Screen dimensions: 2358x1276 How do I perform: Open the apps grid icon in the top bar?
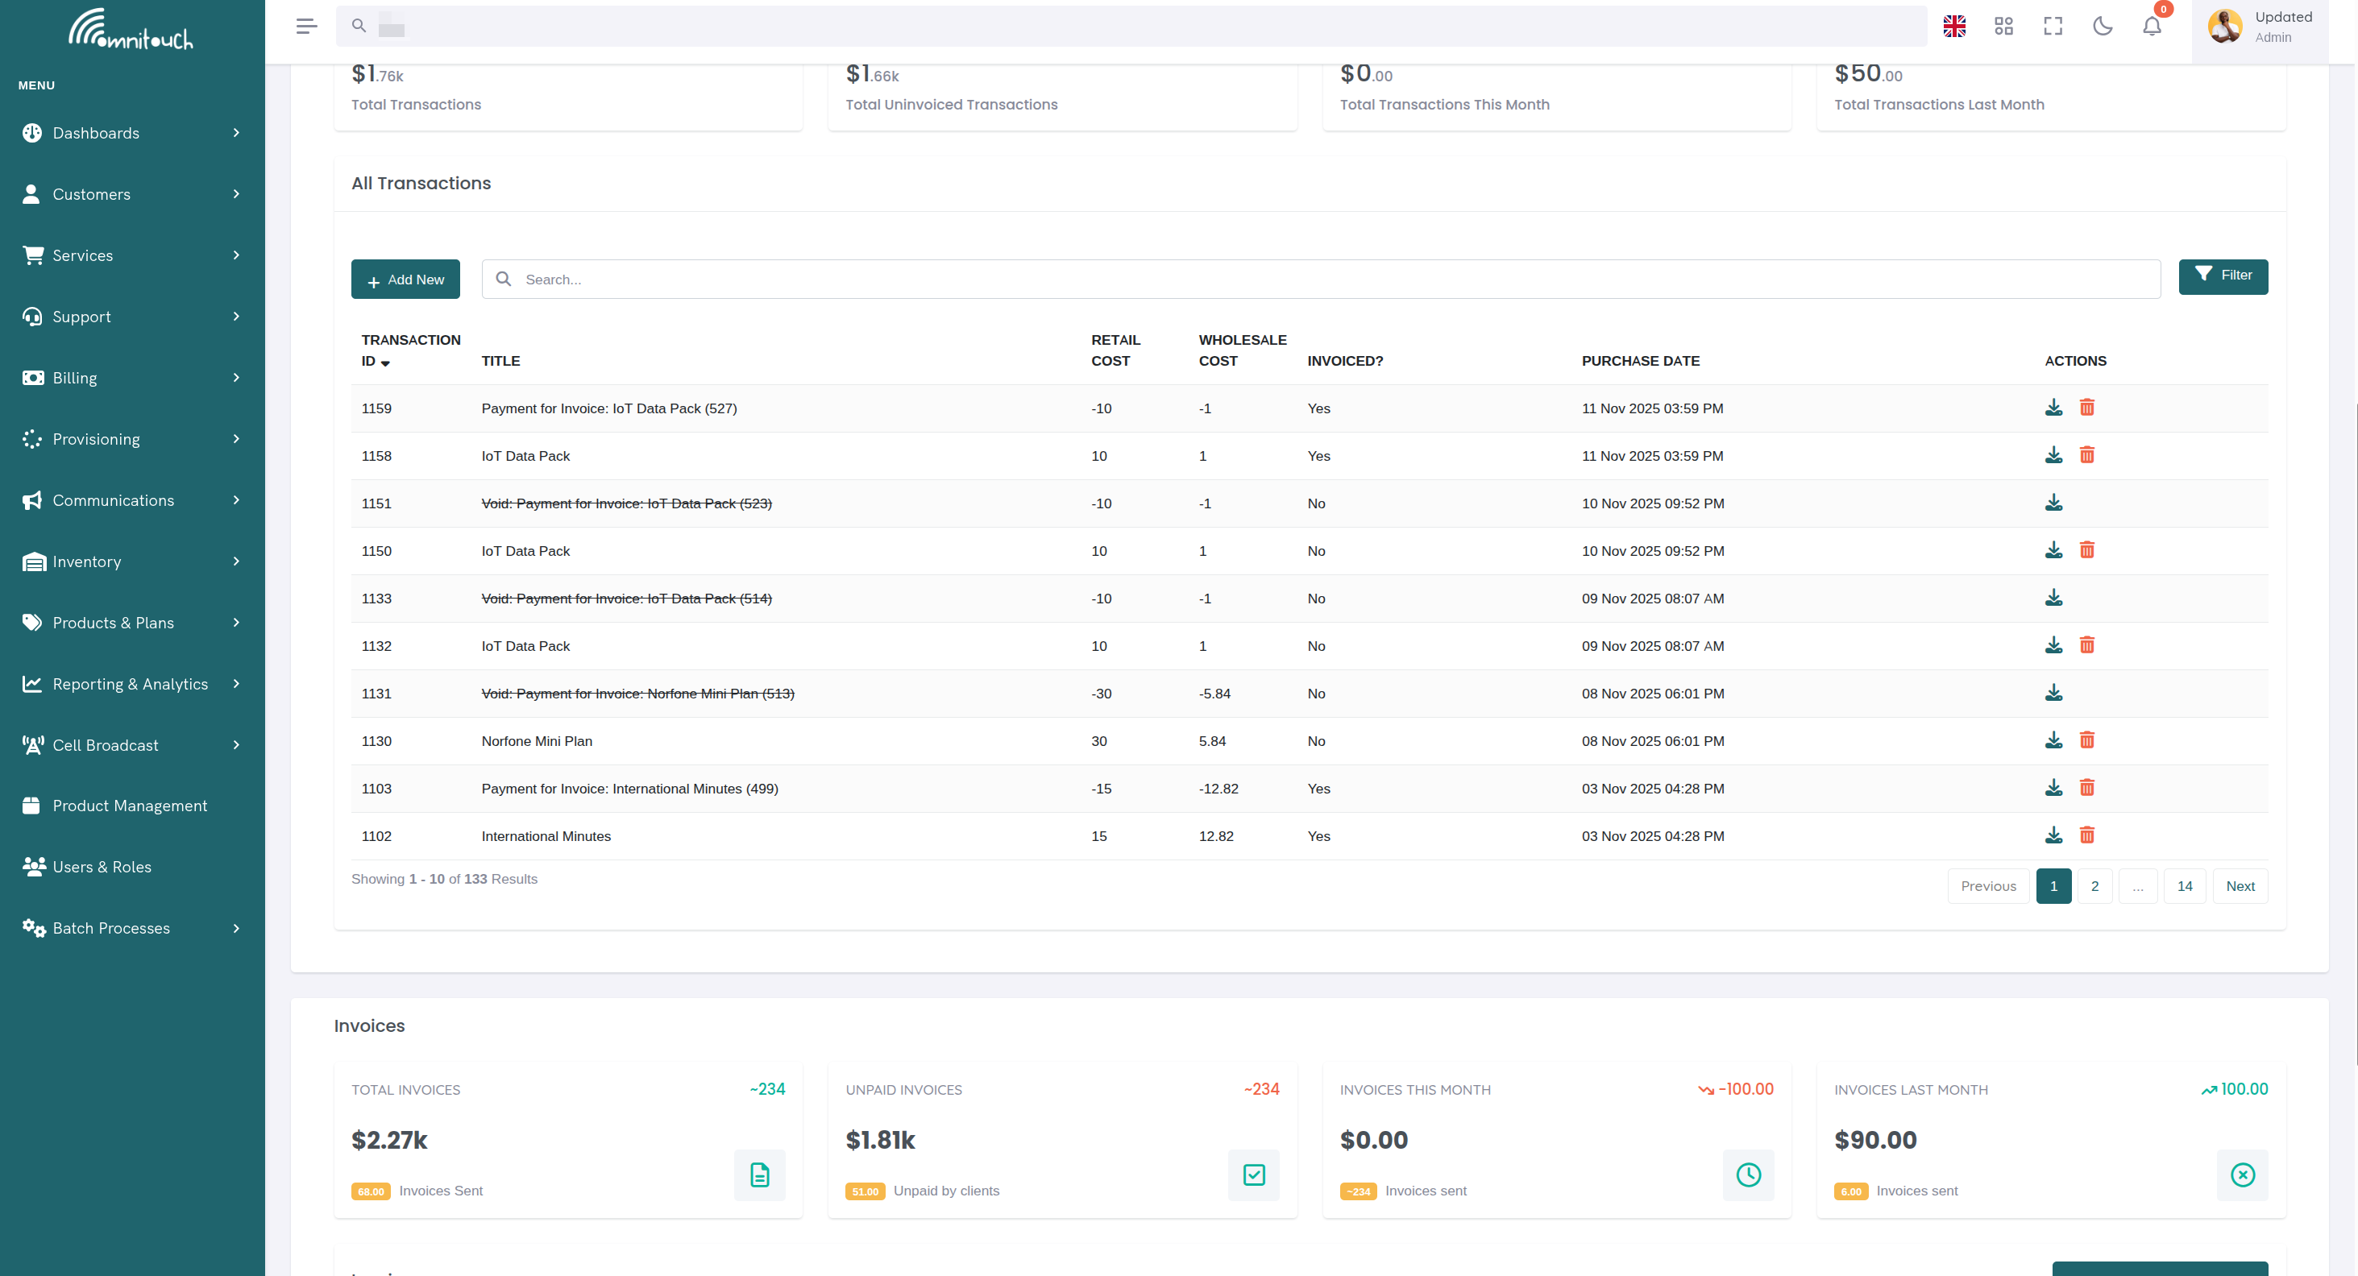pyautogui.click(x=2003, y=26)
